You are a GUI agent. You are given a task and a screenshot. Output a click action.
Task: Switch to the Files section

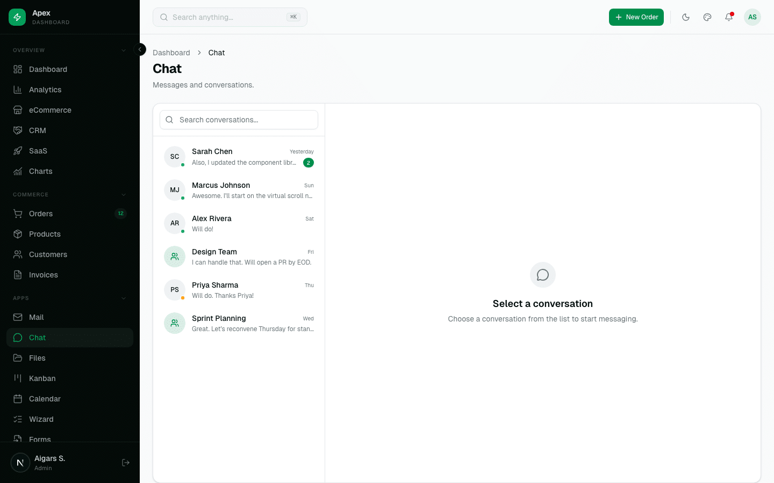click(x=37, y=358)
